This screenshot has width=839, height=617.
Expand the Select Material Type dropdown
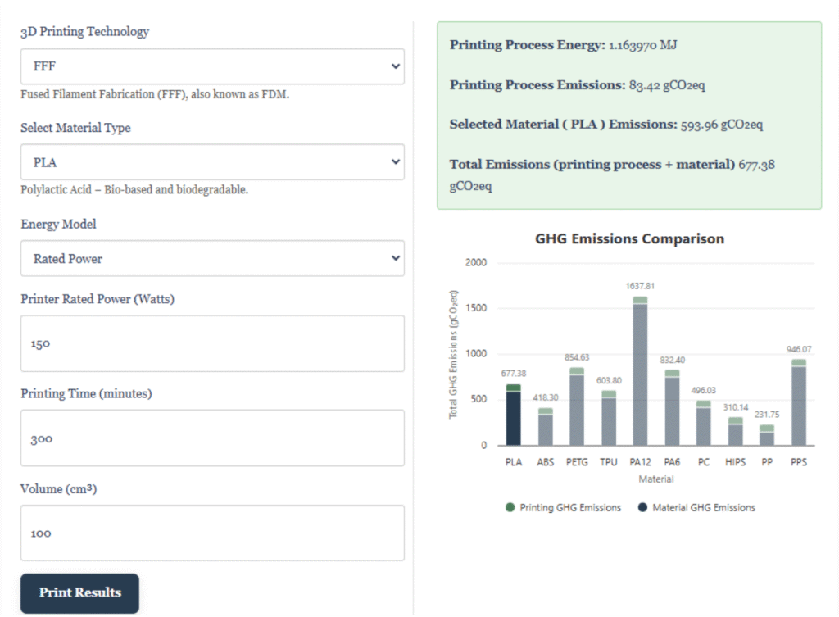(211, 162)
